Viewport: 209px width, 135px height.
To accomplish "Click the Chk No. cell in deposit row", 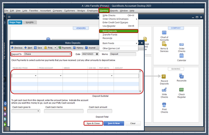I will pos(93,76).
